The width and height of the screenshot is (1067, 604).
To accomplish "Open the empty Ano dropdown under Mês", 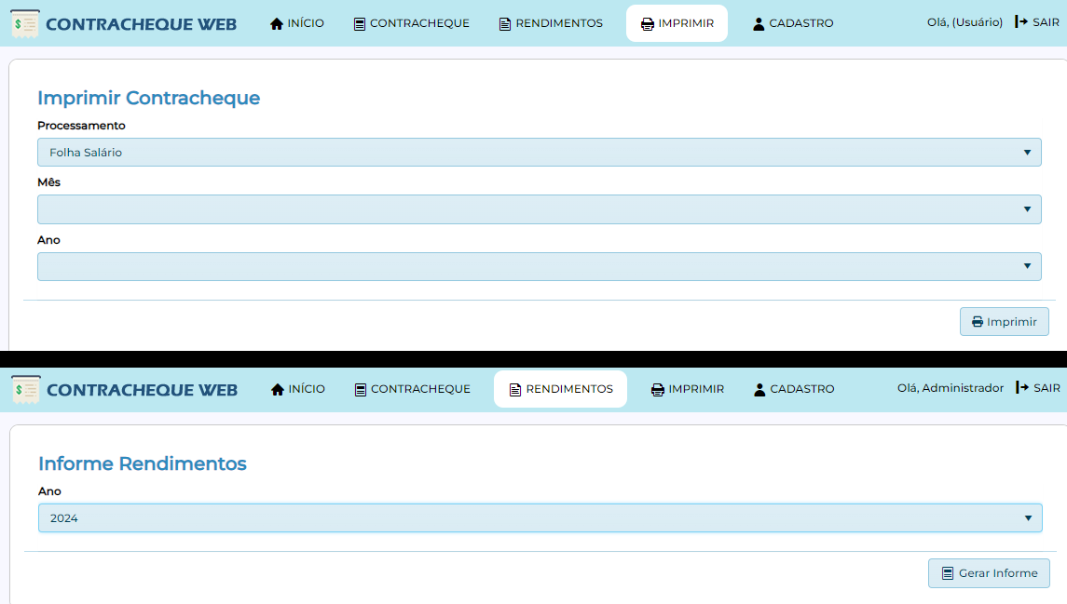I will [x=539, y=267].
